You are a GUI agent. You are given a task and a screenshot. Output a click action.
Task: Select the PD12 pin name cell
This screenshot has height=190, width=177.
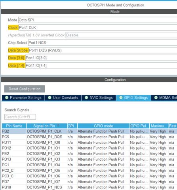[x=14, y=148]
